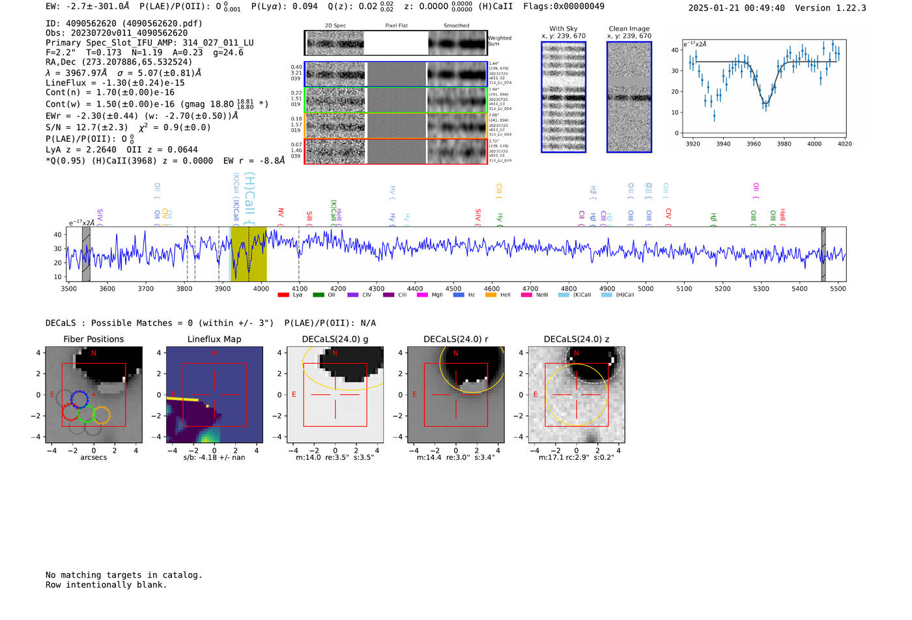
Task: Select the DECaLS g band image
Action: pyautogui.click(x=335, y=395)
